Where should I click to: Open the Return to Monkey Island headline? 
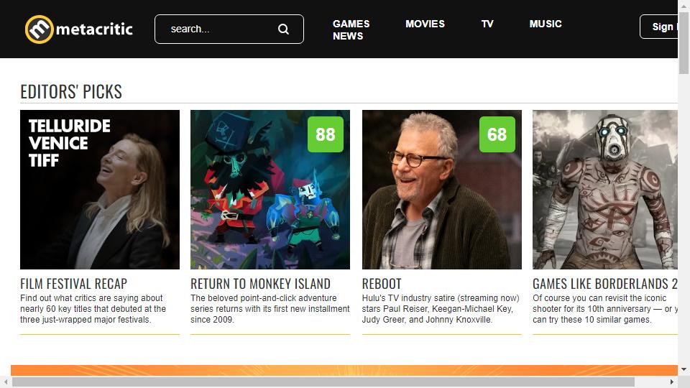click(260, 284)
